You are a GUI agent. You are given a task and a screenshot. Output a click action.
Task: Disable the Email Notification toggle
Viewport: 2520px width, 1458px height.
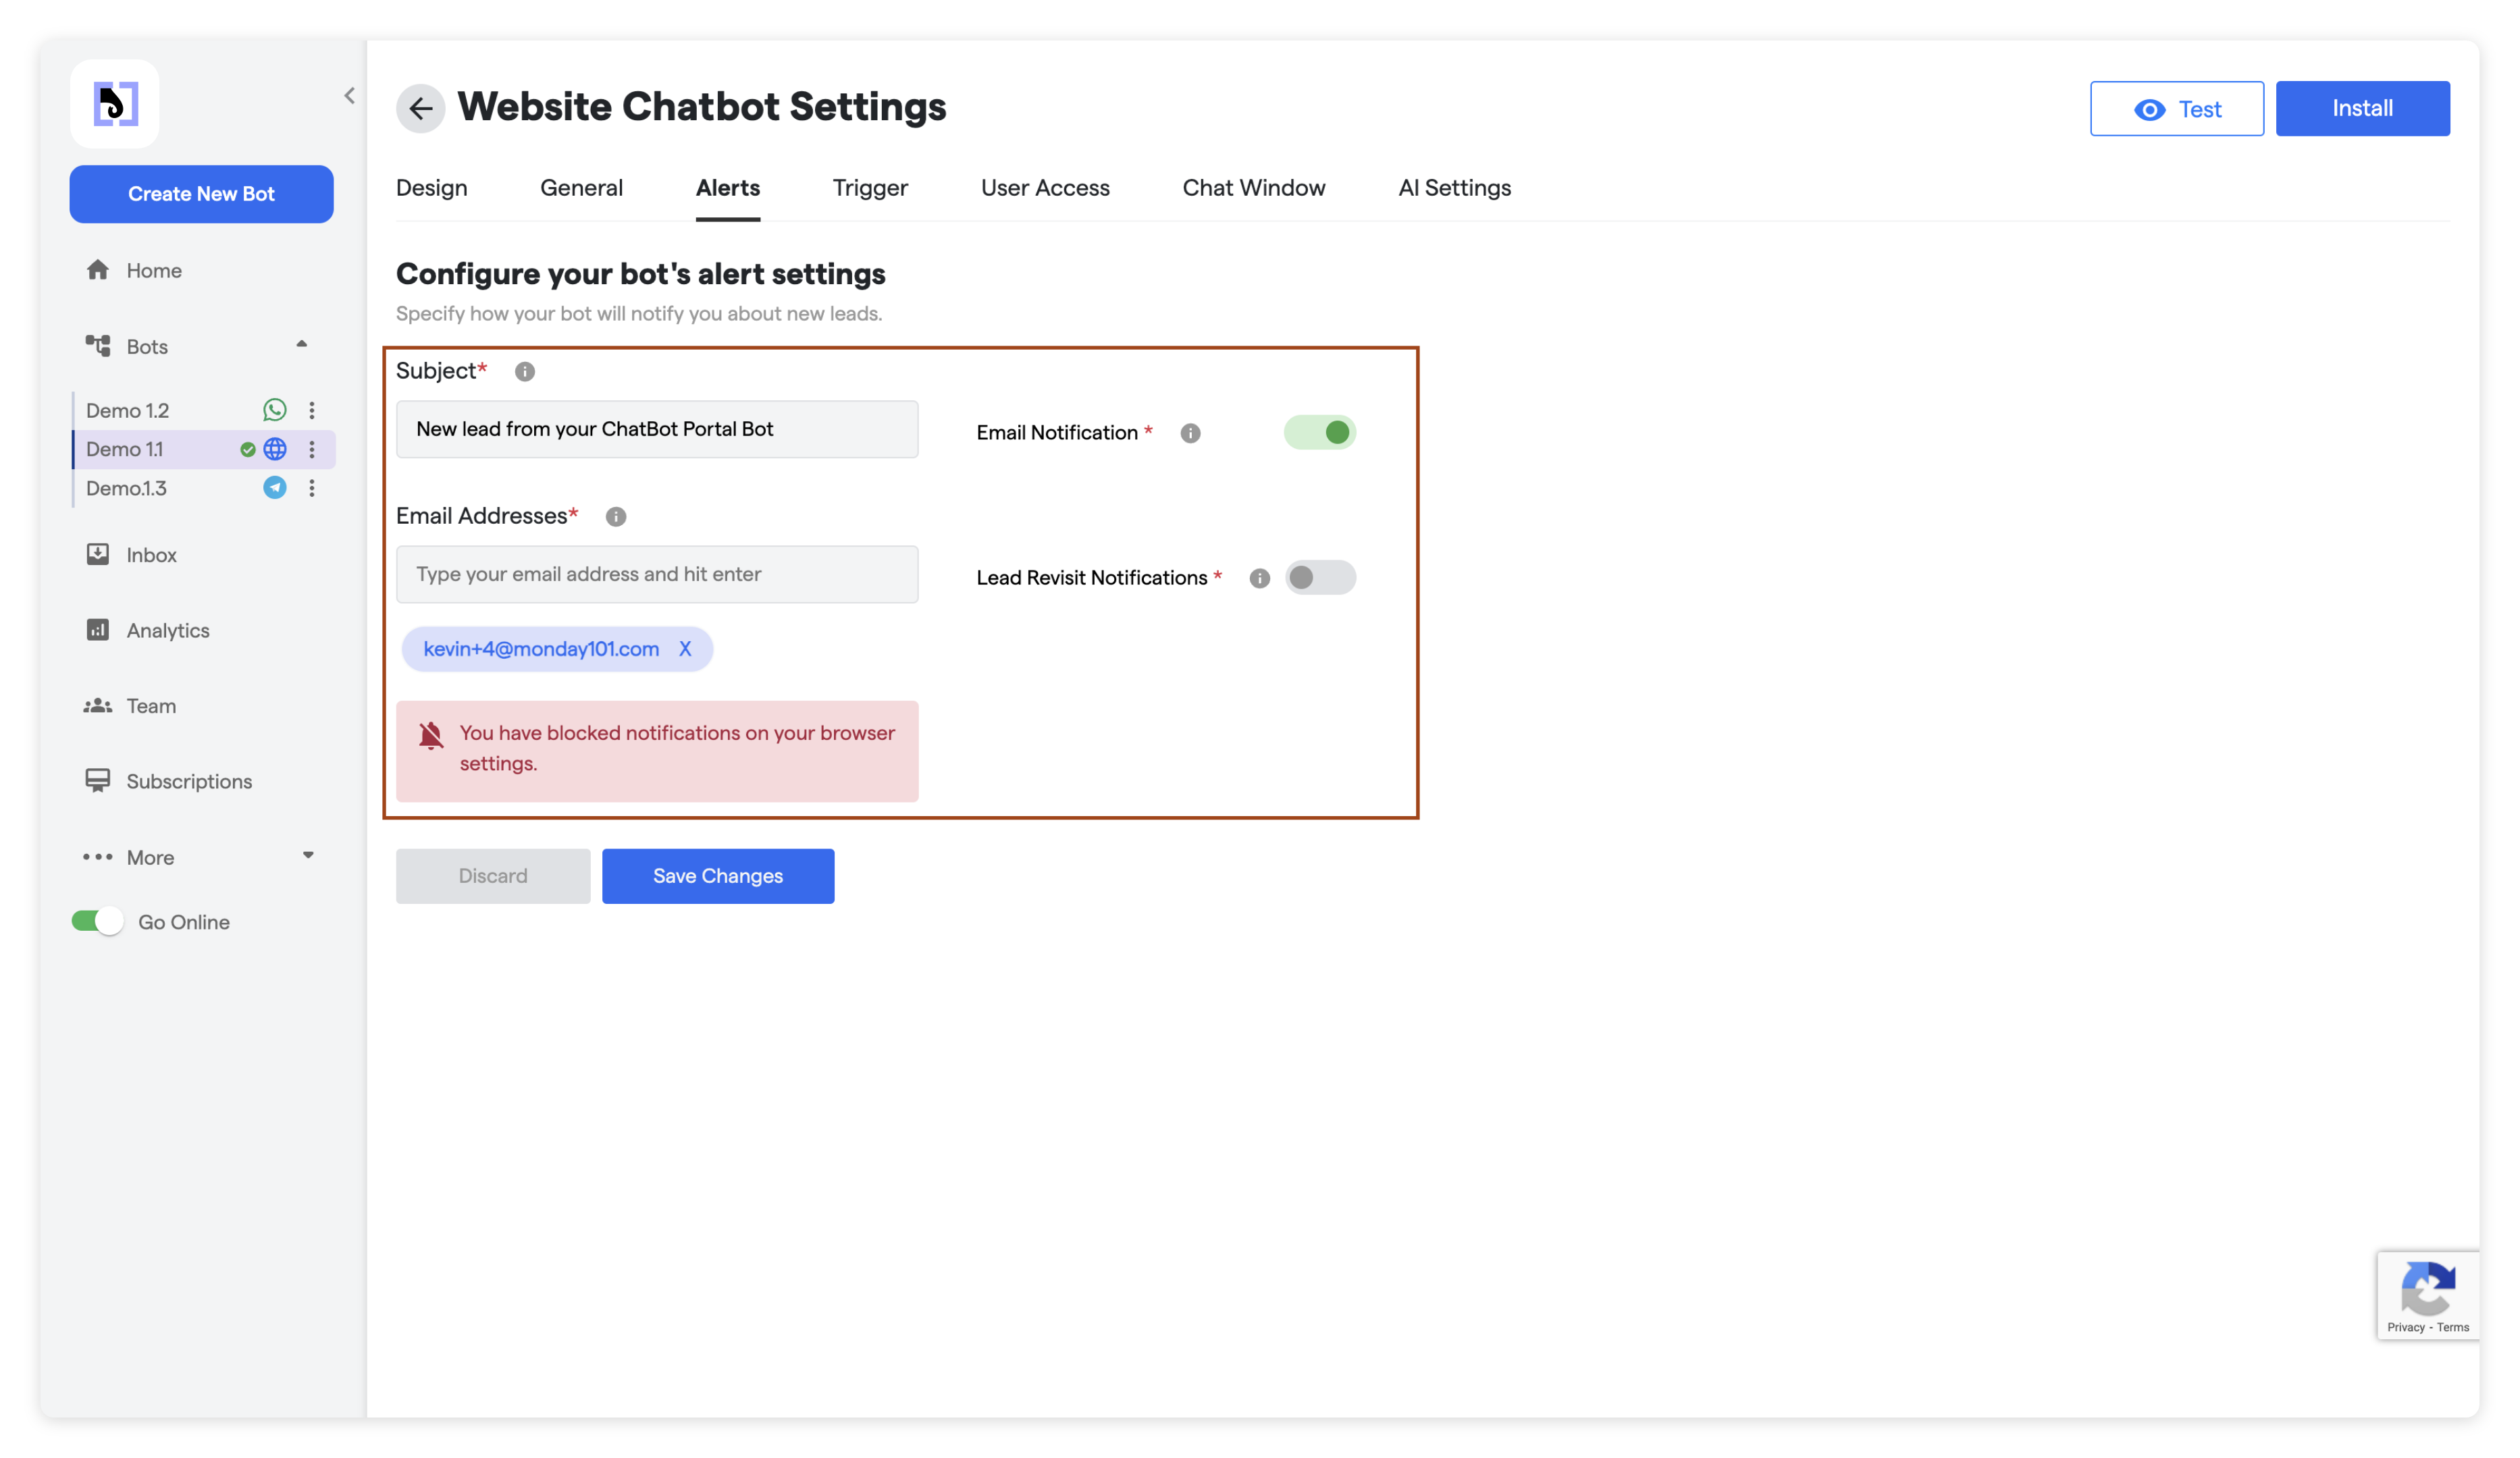point(1319,433)
